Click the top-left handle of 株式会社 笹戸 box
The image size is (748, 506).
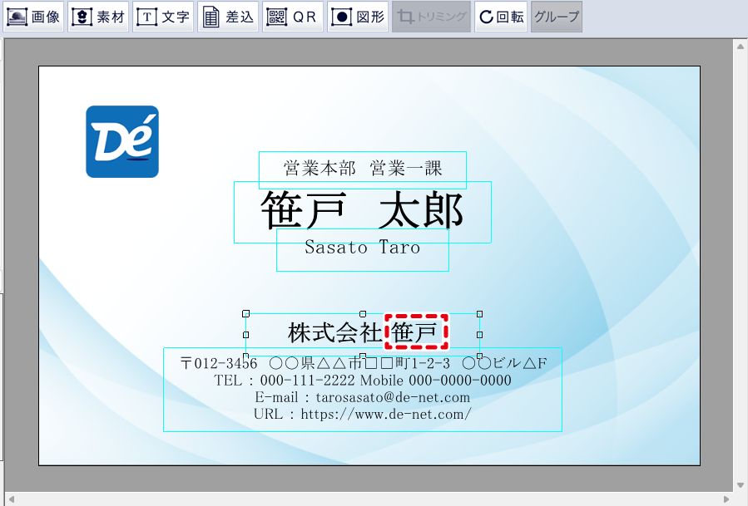pyautogui.click(x=245, y=313)
